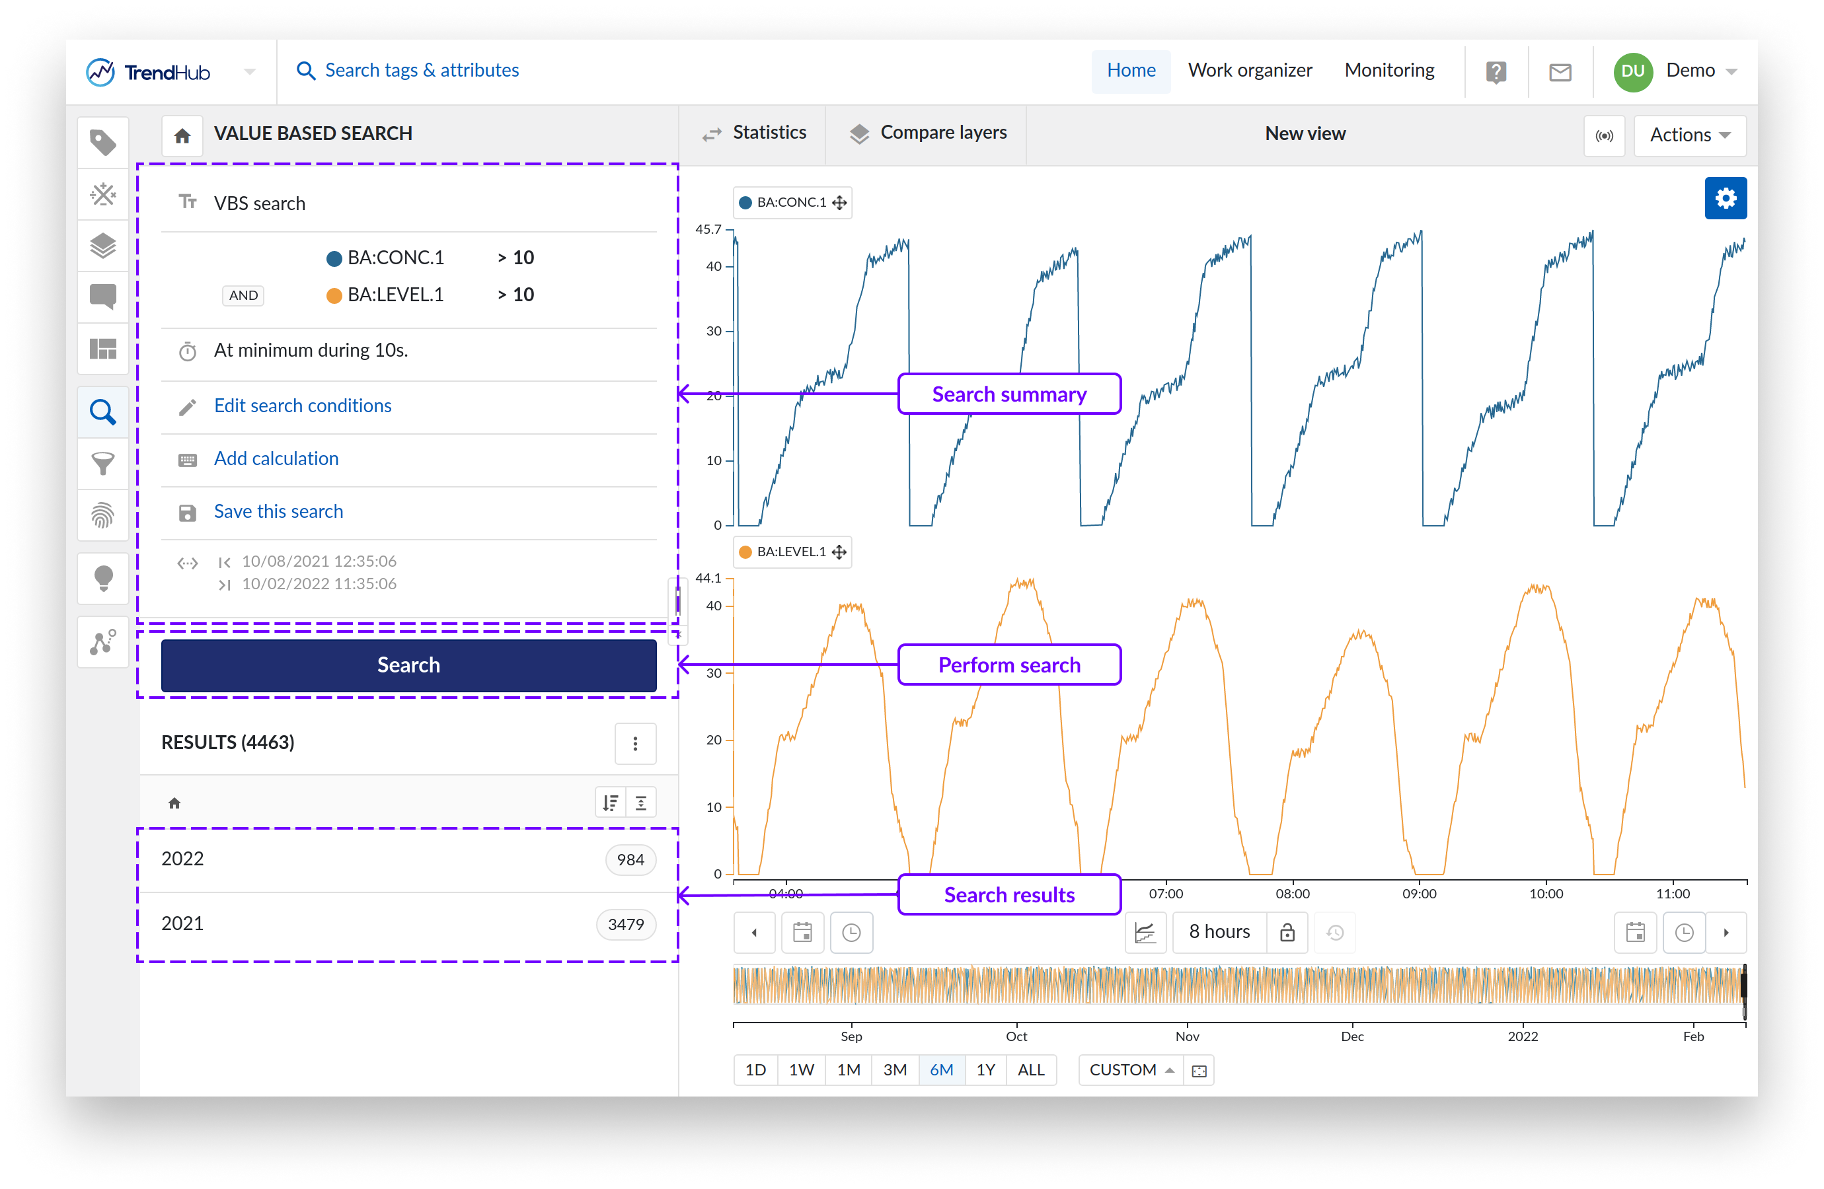The height and width of the screenshot is (1189, 1824).
Task: Open the filters funnel icon
Action: (x=102, y=464)
